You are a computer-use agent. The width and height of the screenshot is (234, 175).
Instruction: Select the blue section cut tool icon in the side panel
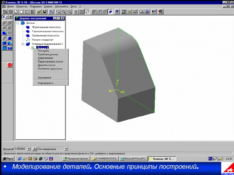pyautogui.click(x=10, y=43)
